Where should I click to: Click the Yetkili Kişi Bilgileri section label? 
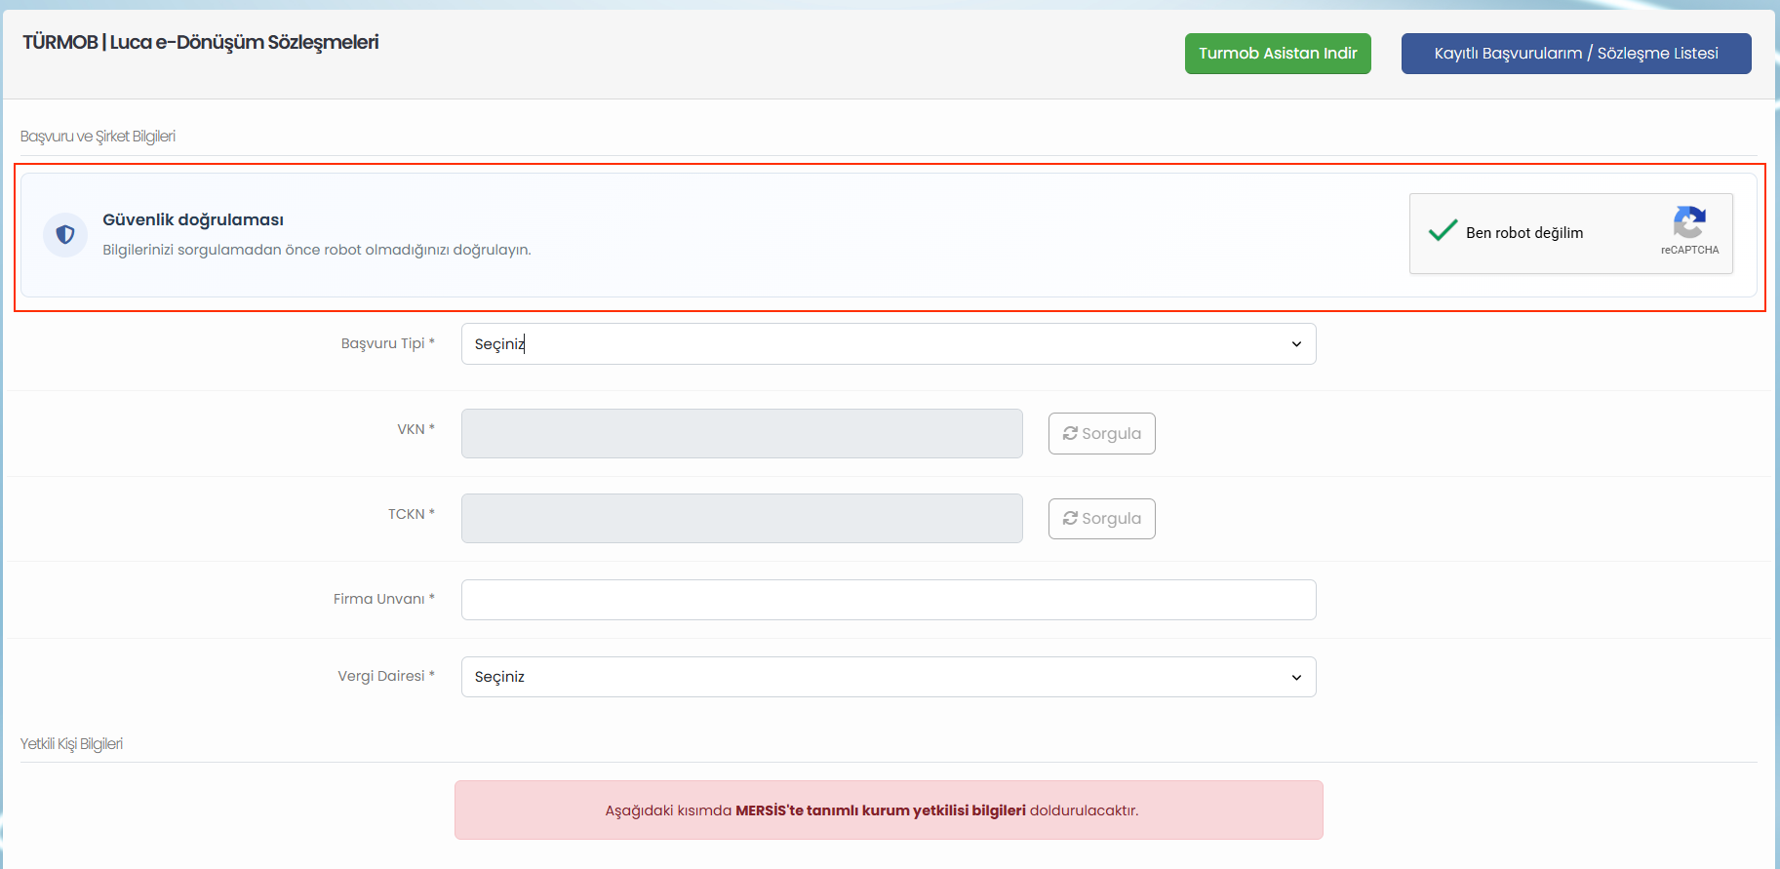[71, 744]
